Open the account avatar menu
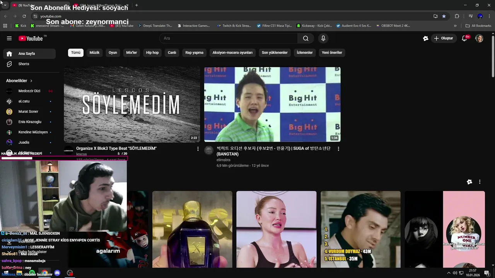 (479, 38)
